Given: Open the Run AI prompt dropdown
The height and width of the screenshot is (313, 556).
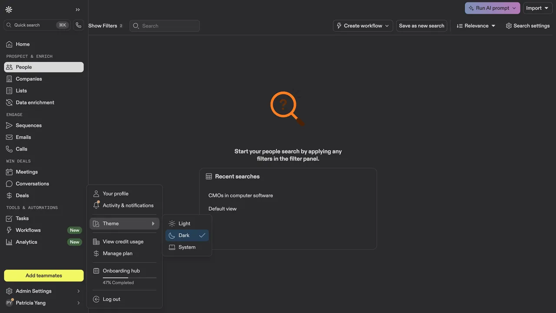Looking at the screenshot, I should click(493, 8).
